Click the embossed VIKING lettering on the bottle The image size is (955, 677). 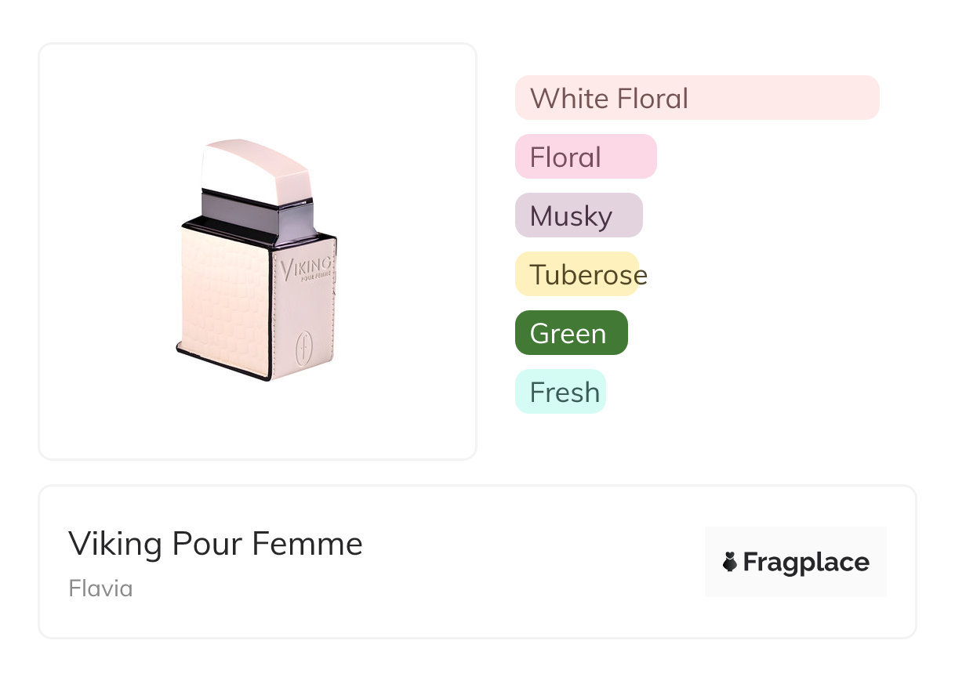point(307,266)
